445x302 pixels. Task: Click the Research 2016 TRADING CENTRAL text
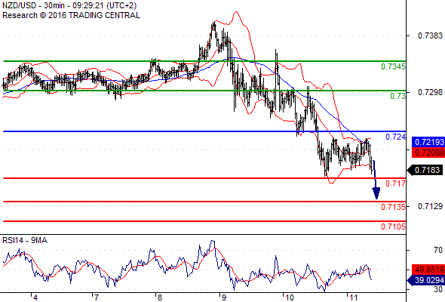coord(71,15)
